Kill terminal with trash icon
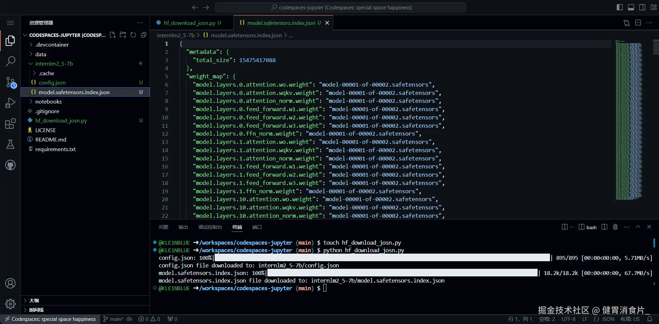 pyautogui.click(x=615, y=227)
